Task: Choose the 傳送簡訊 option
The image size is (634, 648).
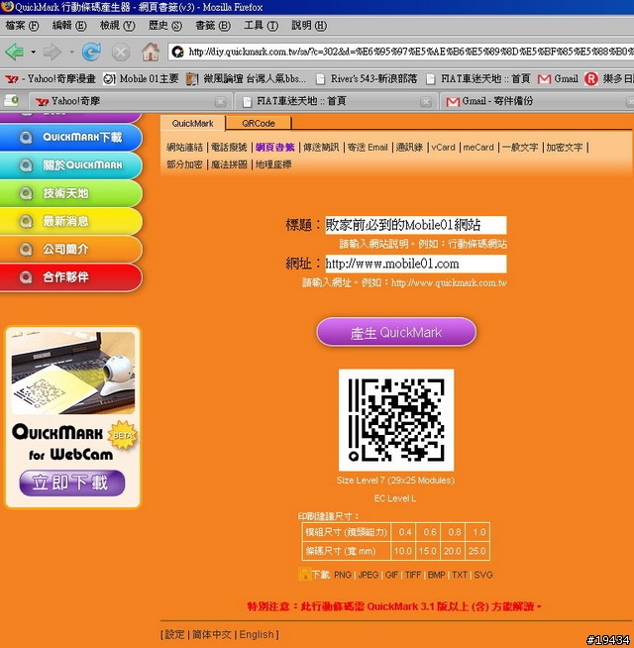Action: point(321,147)
